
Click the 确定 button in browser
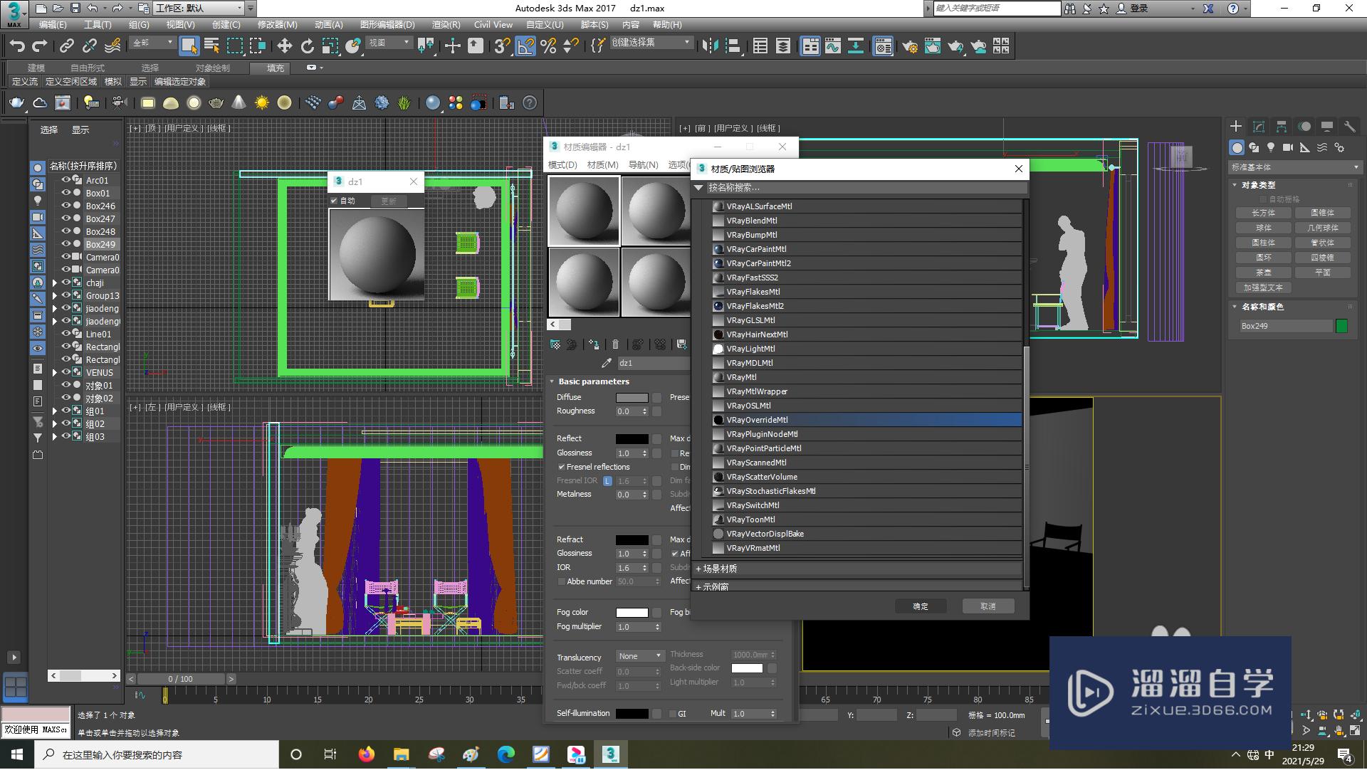921,606
